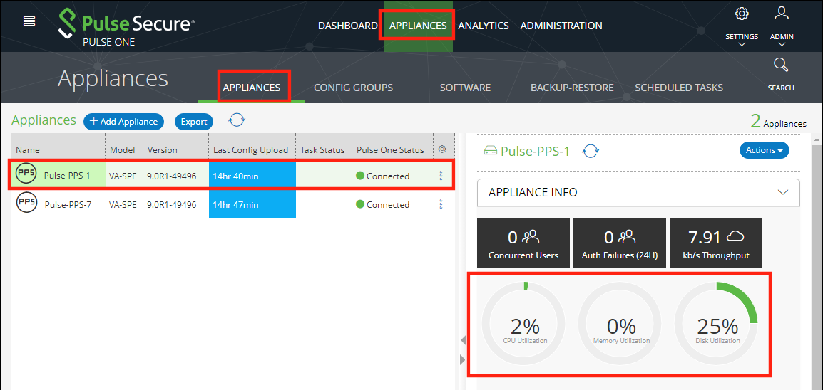Open the ANALYTICS menu
823x390 pixels.
pyautogui.click(x=484, y=26)
